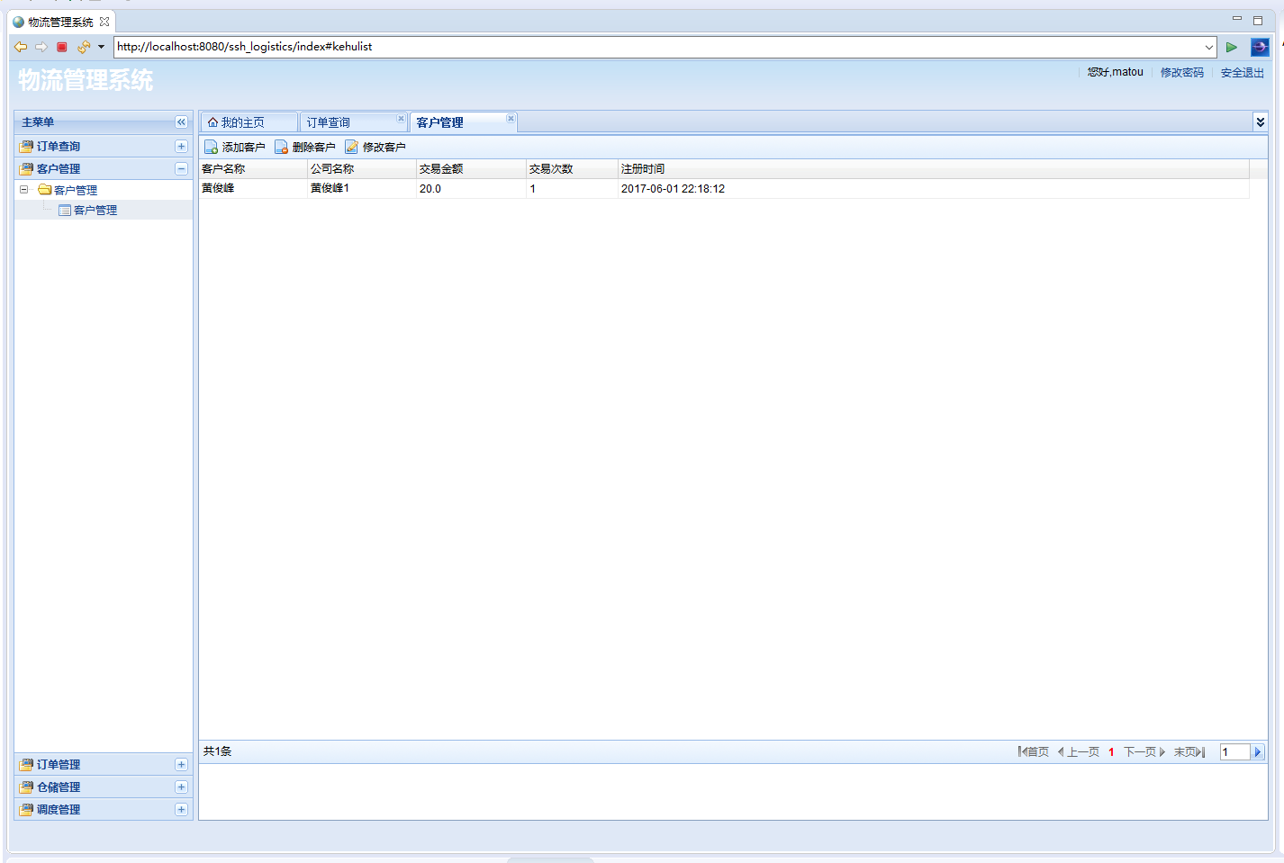Close the 客户管理 tab
The height and width of the screenshot is (863, 1284).
point(511,118)
